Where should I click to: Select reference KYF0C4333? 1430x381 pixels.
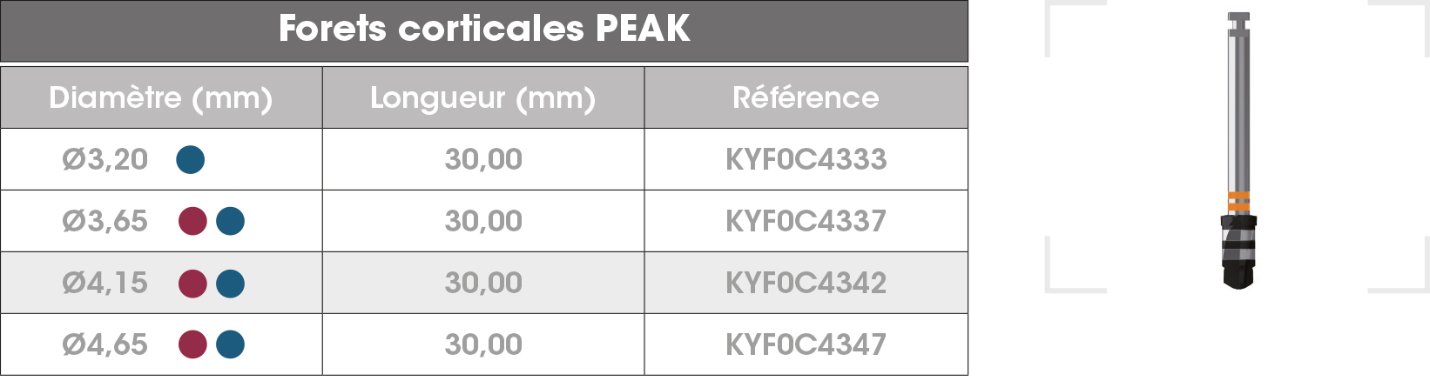pos(806,160)
